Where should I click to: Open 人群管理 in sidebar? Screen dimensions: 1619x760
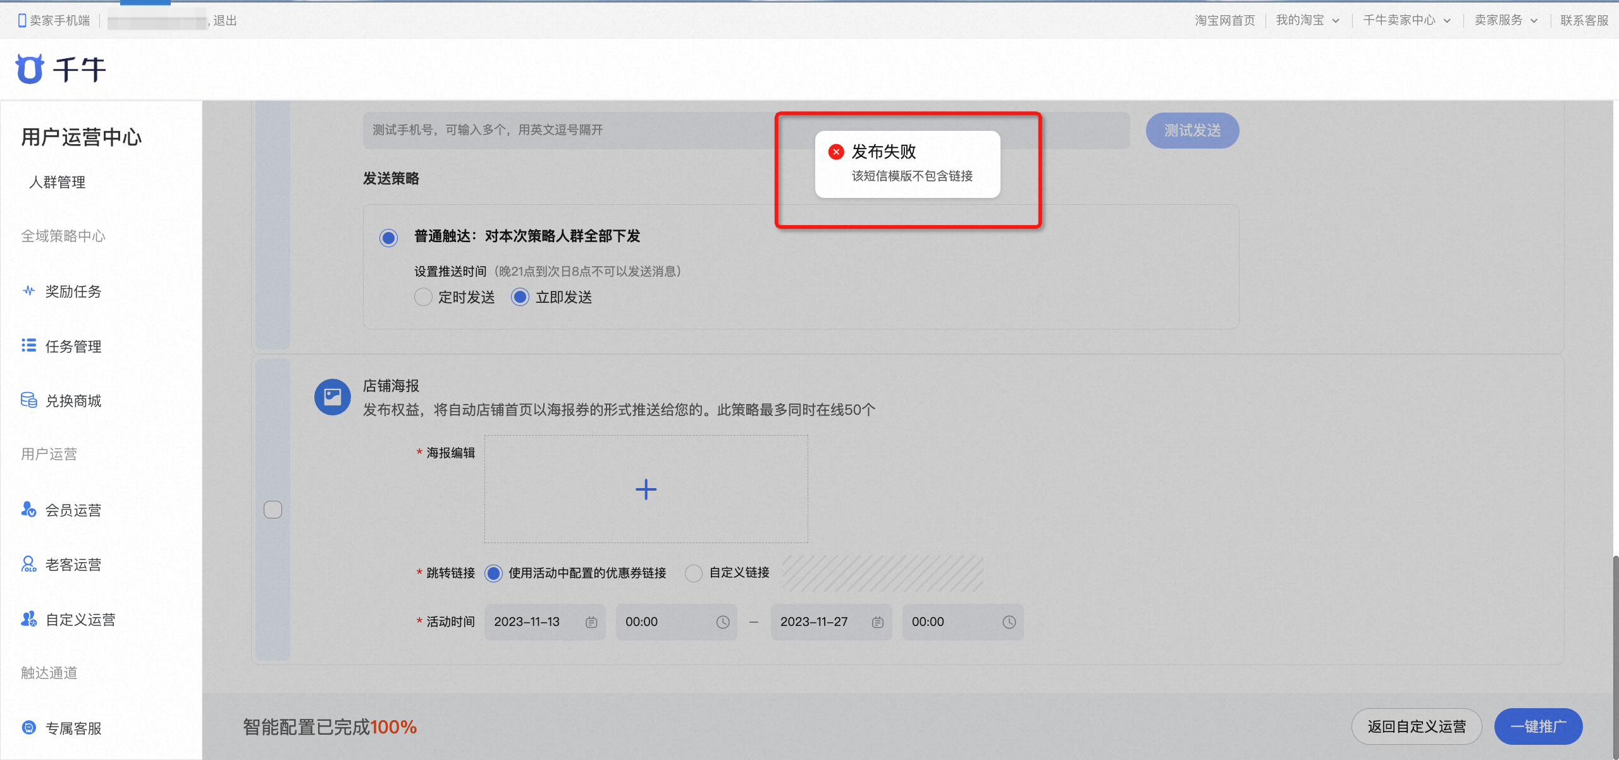[57, 182]
